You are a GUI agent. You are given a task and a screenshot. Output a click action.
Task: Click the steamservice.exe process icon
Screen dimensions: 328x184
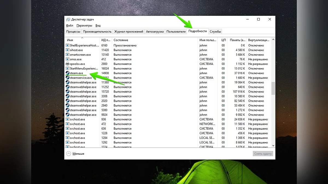pyautogui.click(x=68, y=78)
